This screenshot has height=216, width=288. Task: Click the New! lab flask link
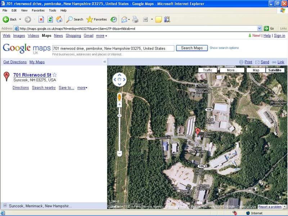(255, 36)
